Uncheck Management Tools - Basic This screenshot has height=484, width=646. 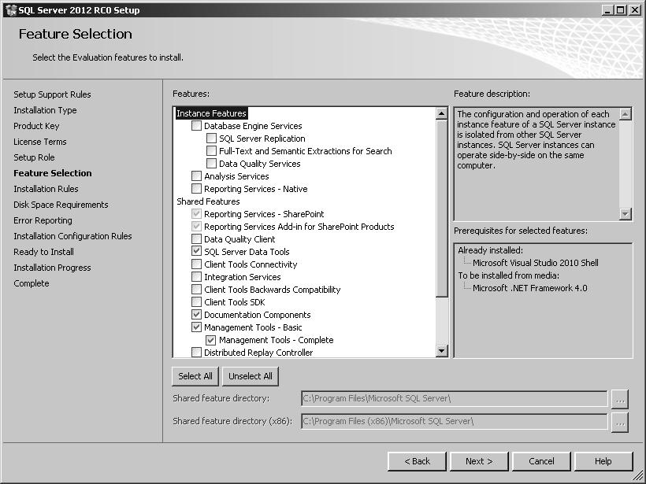(196, 327)
